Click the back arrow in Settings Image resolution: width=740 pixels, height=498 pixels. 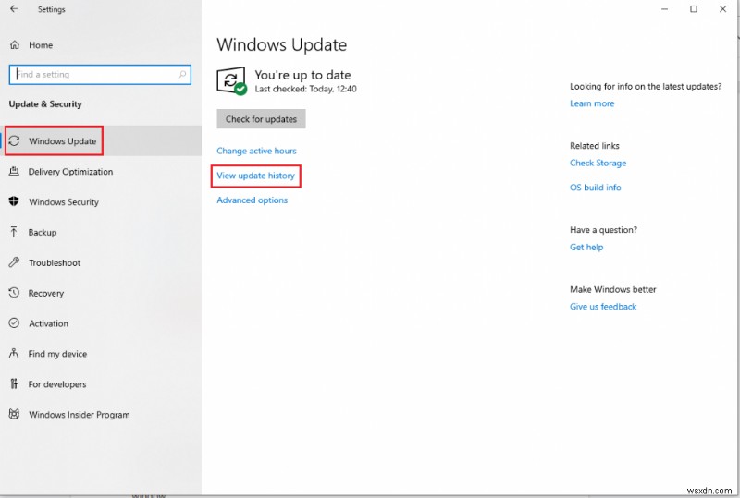click(14, 9)
